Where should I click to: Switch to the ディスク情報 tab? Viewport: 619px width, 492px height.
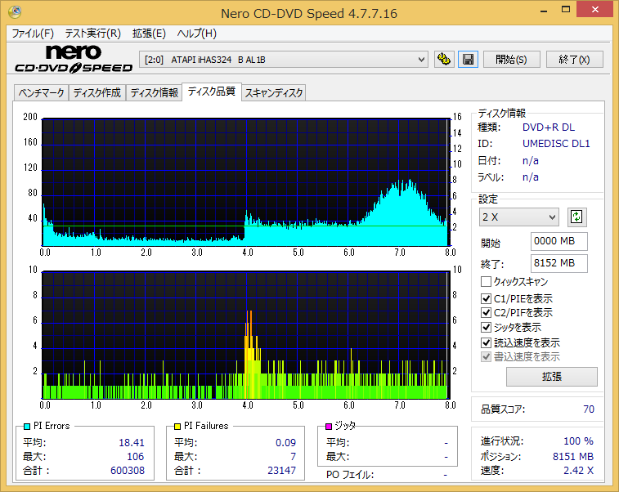pyautogui.click(x=154, y=92)
